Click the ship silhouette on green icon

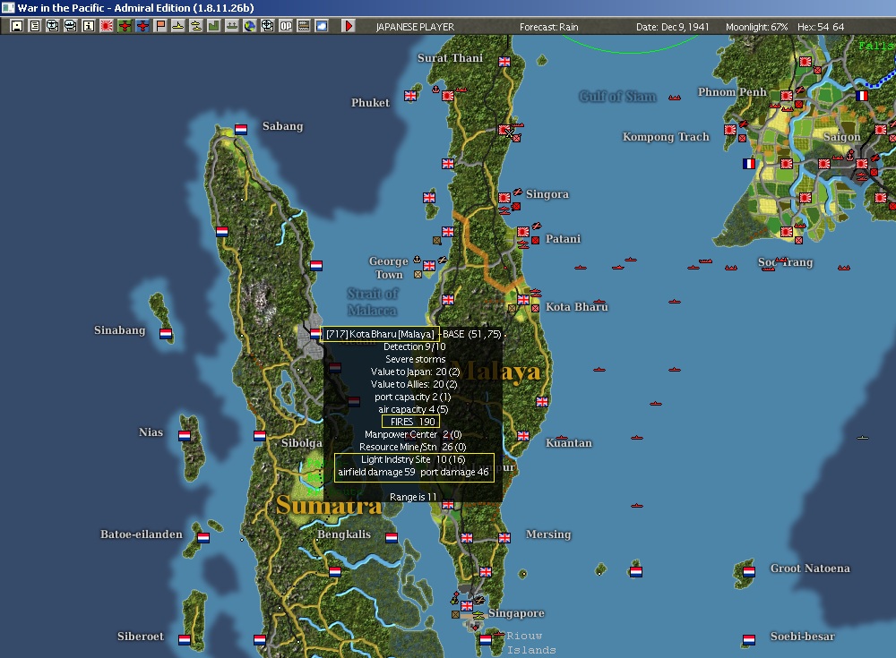231,26
